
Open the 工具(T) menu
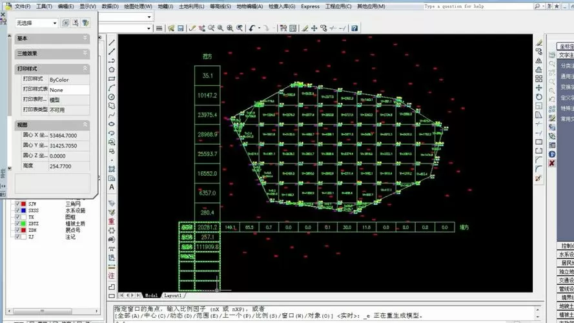point(44,6)
